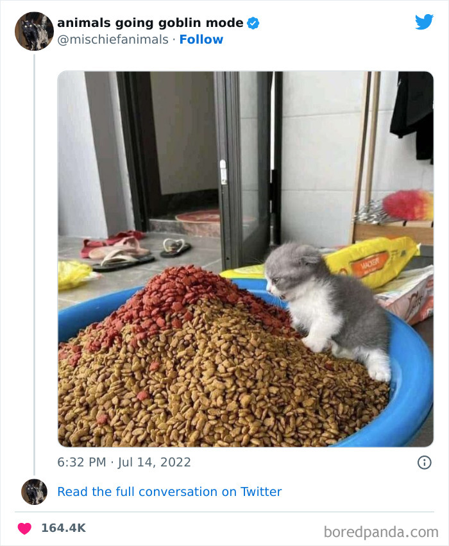View the 164.4K likes count
This screenshot has height=546, width=449.
[63, 528]
